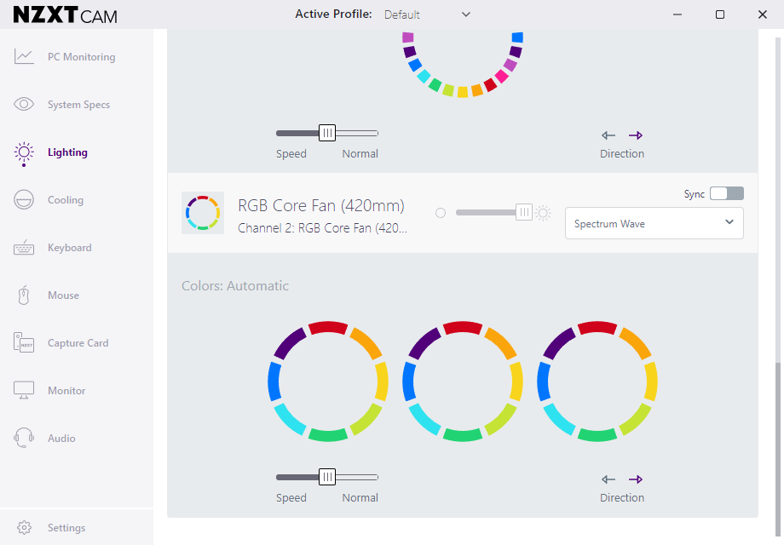Go to Monitor section

(66, 391)
